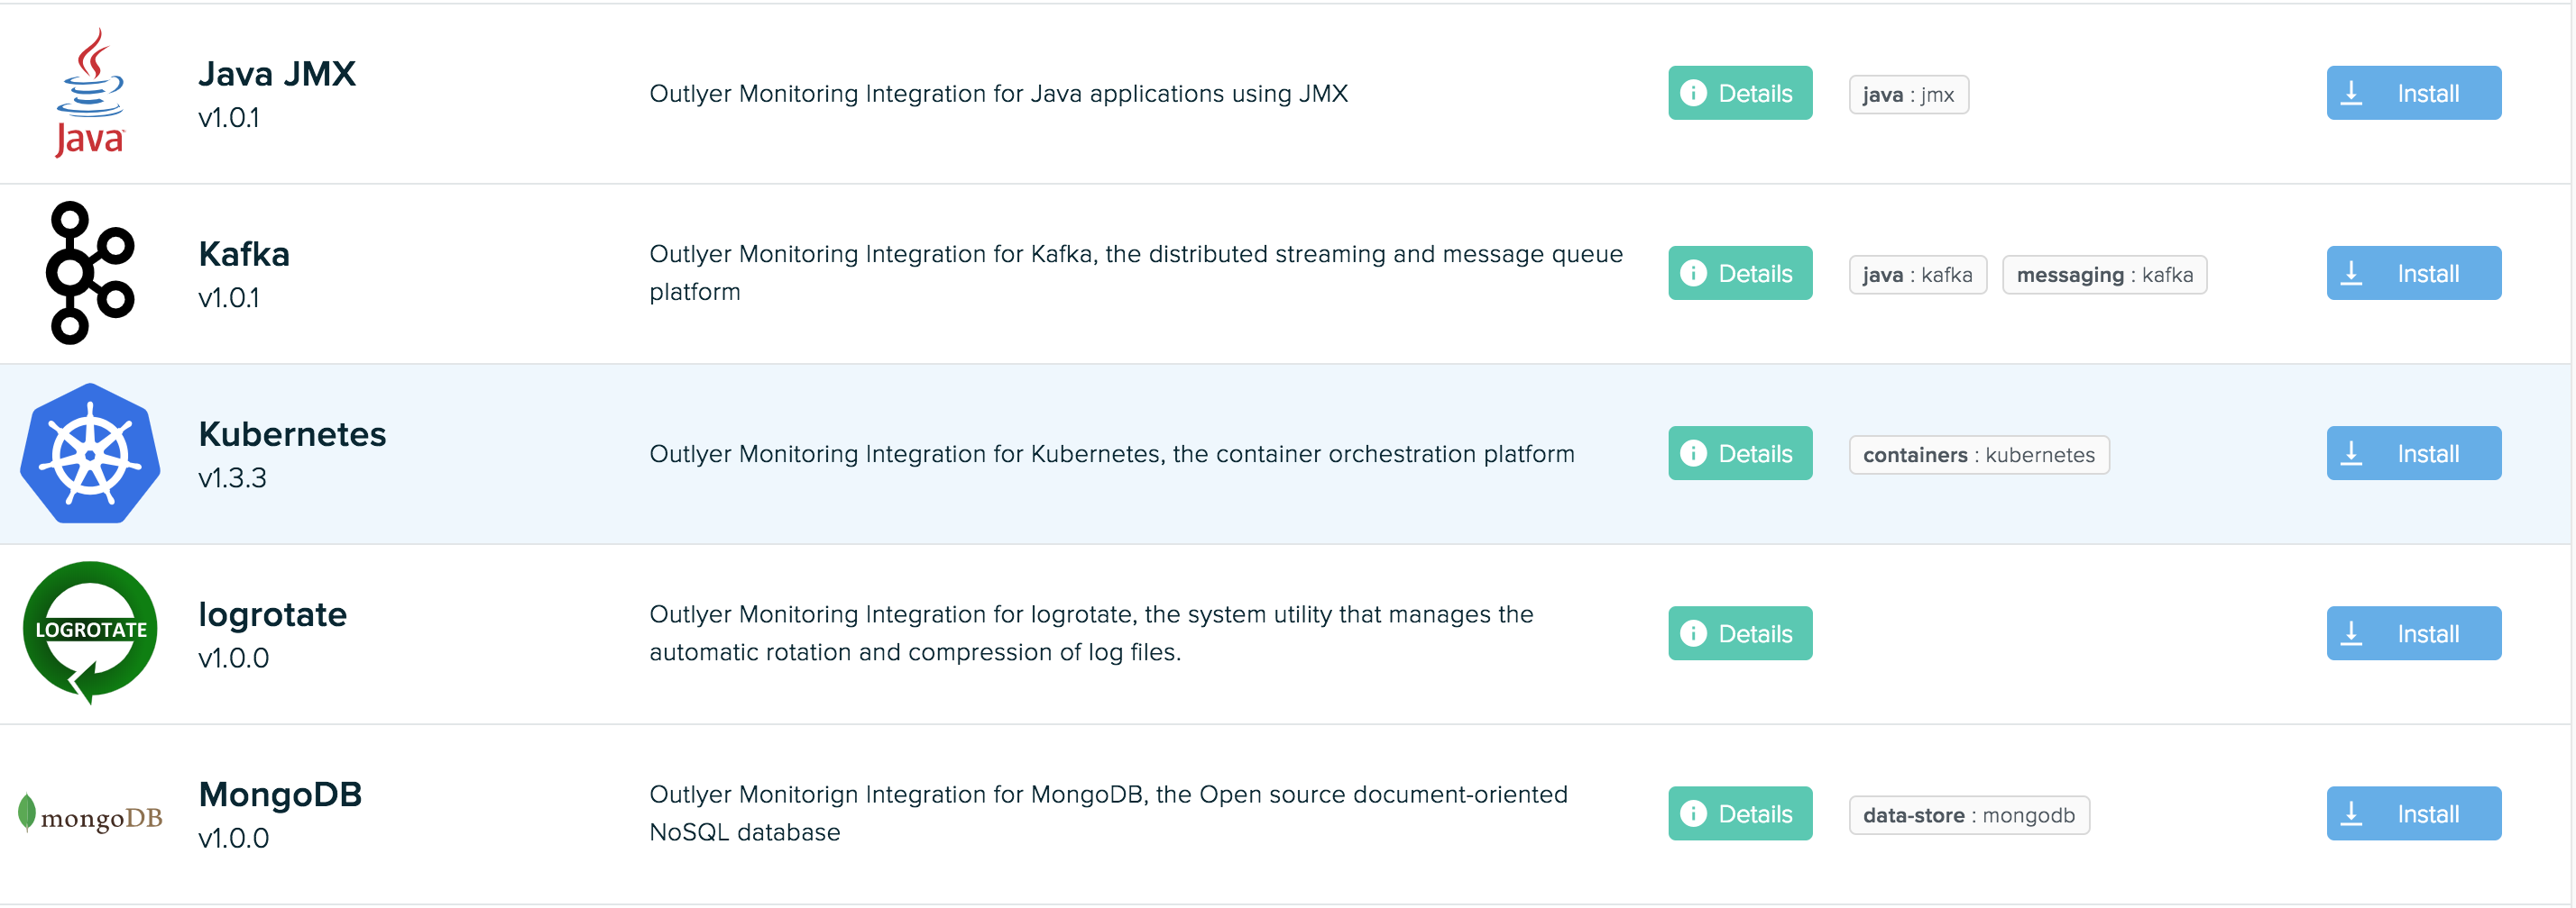Click the 'java : kafka' tag
2576x908 pixels.
click(1918, 275)
